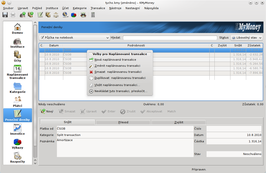Switch to the Zvýšit tab
This screenshot has height=173, width=266.
(179, 122)
